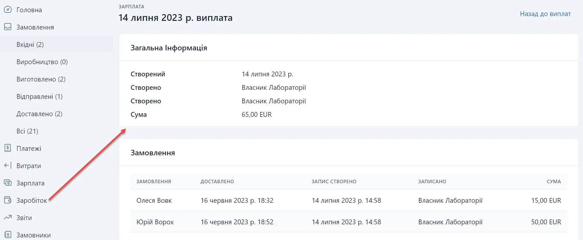The width and height of the screenshot is (583, 240).
Task: Click the Створений date 14 липня 2023 р.
Action: click(267, 74)
